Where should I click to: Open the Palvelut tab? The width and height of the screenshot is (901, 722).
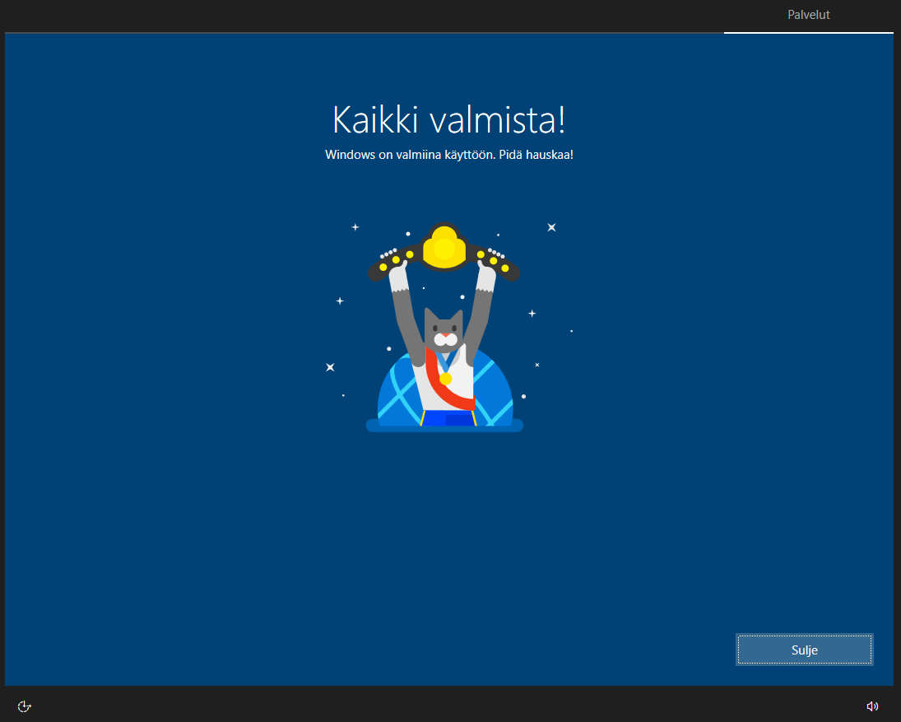coord(808,16)
